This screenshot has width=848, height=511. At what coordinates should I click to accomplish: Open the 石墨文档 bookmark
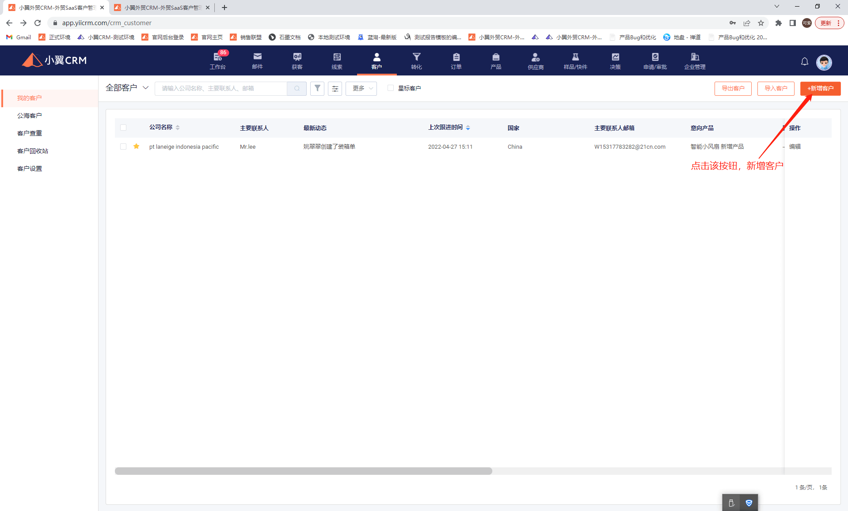click(x=285, y=37)
